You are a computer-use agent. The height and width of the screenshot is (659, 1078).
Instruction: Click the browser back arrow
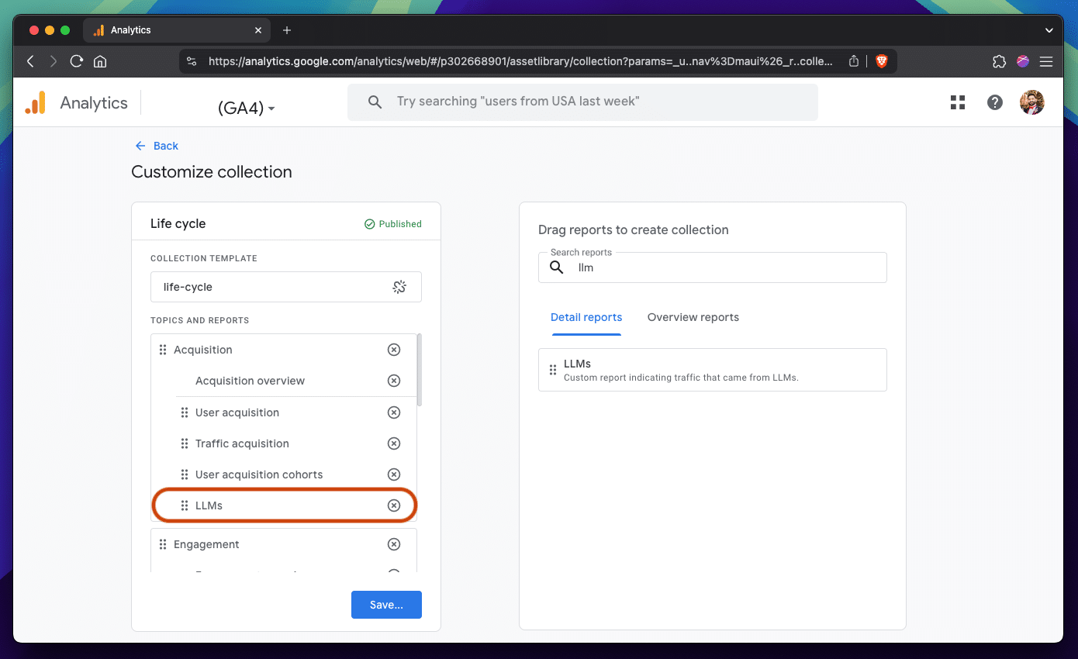point(30,61)
